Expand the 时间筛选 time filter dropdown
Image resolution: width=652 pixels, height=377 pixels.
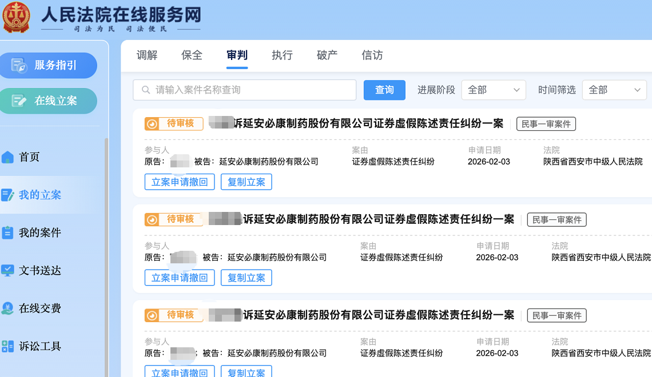coord(614,90)
